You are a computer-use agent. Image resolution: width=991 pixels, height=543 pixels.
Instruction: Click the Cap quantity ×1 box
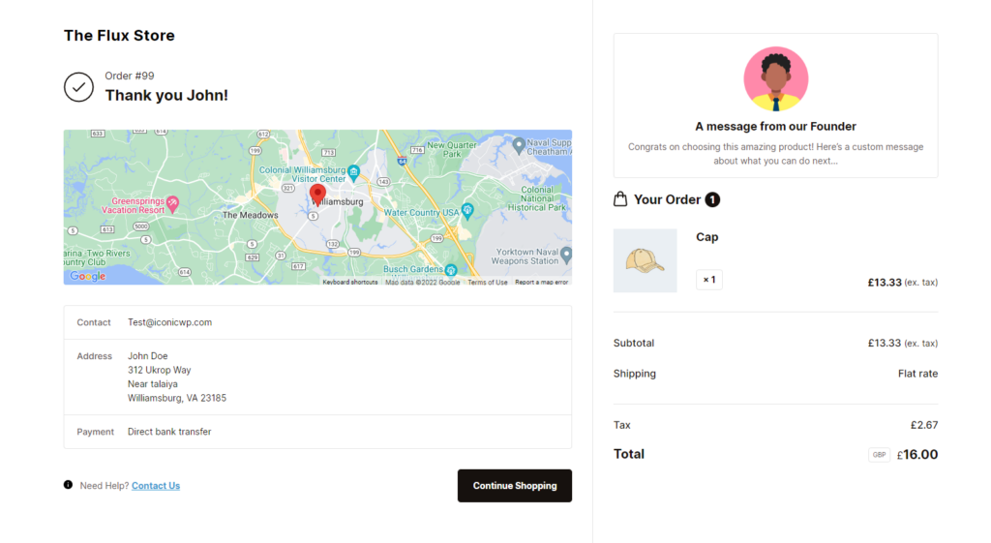tap(708, 280)
